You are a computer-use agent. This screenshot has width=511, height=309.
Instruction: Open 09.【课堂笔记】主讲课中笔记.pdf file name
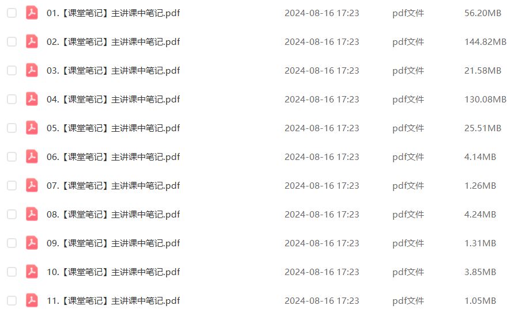[x=113, y=243]
